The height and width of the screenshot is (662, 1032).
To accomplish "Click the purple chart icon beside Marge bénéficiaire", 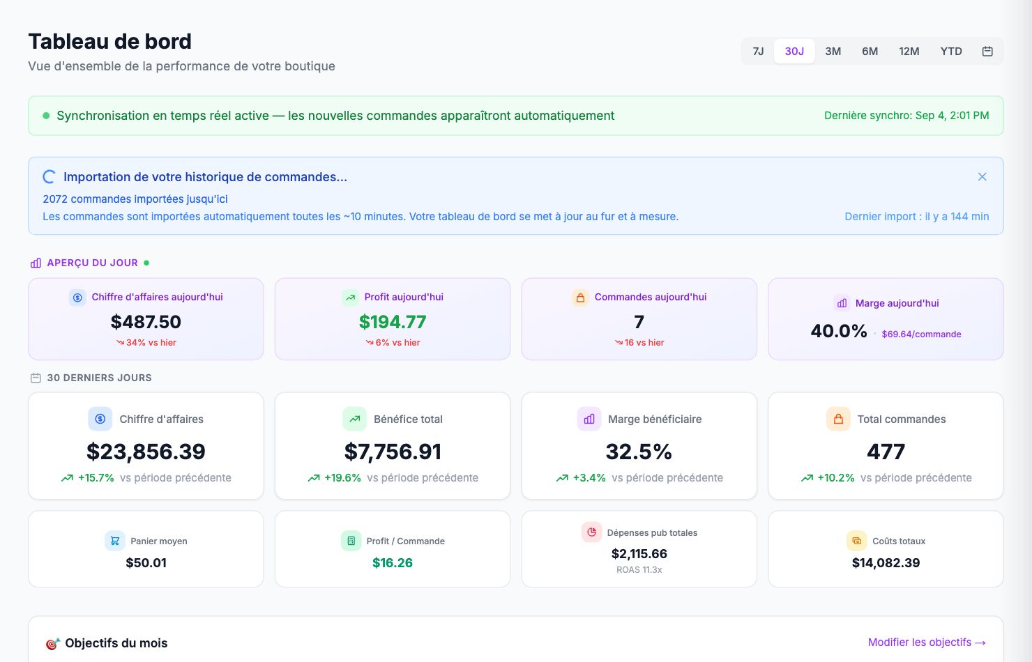I will [589, 419].
